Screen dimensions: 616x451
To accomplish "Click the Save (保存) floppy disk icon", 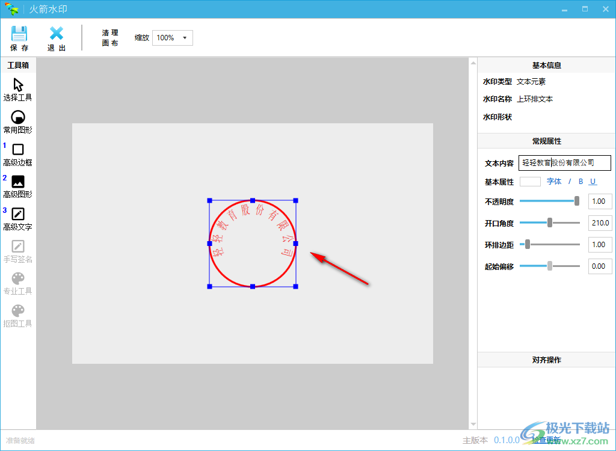I will click(19, 34).
